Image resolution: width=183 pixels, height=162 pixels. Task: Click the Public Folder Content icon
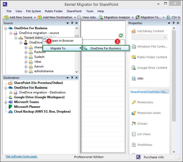(134, 57)
